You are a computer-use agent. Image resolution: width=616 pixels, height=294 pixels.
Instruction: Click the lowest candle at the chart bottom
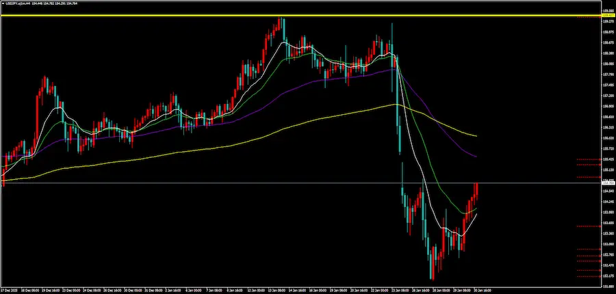[431, 267]
